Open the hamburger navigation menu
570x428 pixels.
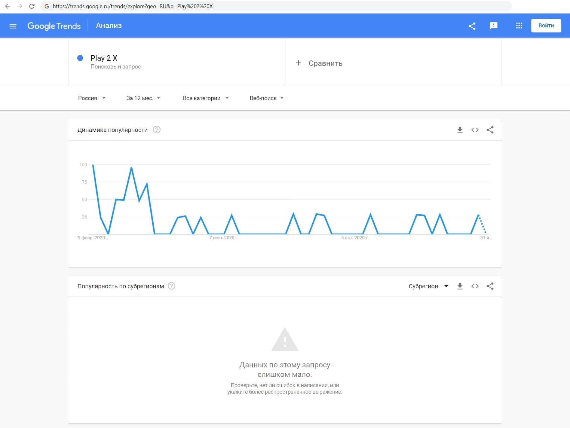click(x=13, y=26)
